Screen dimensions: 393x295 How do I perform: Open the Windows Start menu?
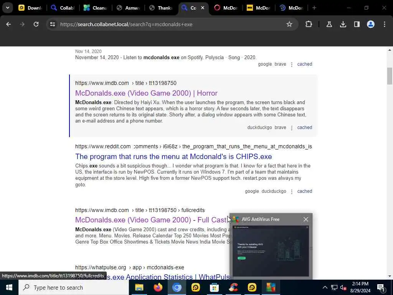(x=9, y=287)
